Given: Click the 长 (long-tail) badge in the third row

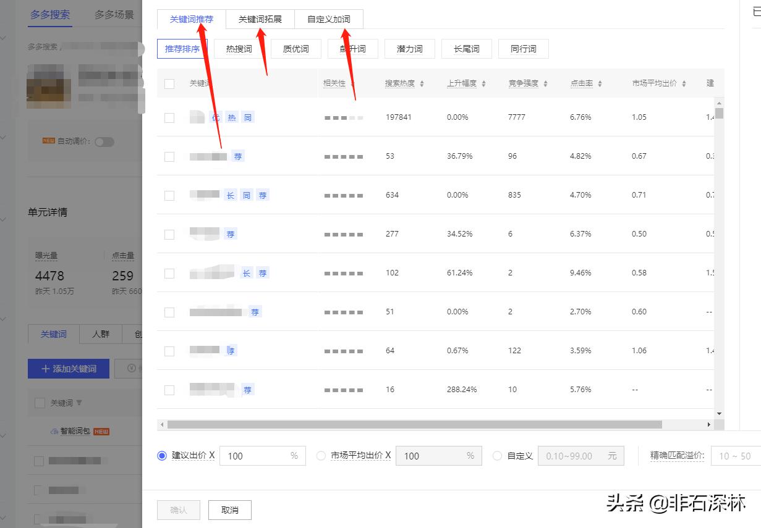Looking at the screenshot, I should (x=230, y=195).
